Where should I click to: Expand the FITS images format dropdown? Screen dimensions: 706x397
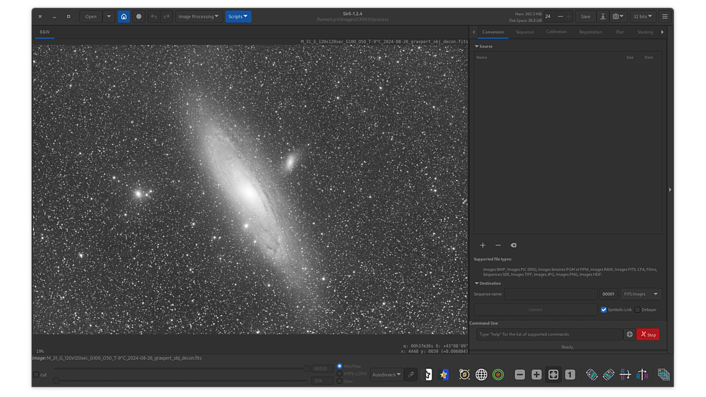(641, 294)
